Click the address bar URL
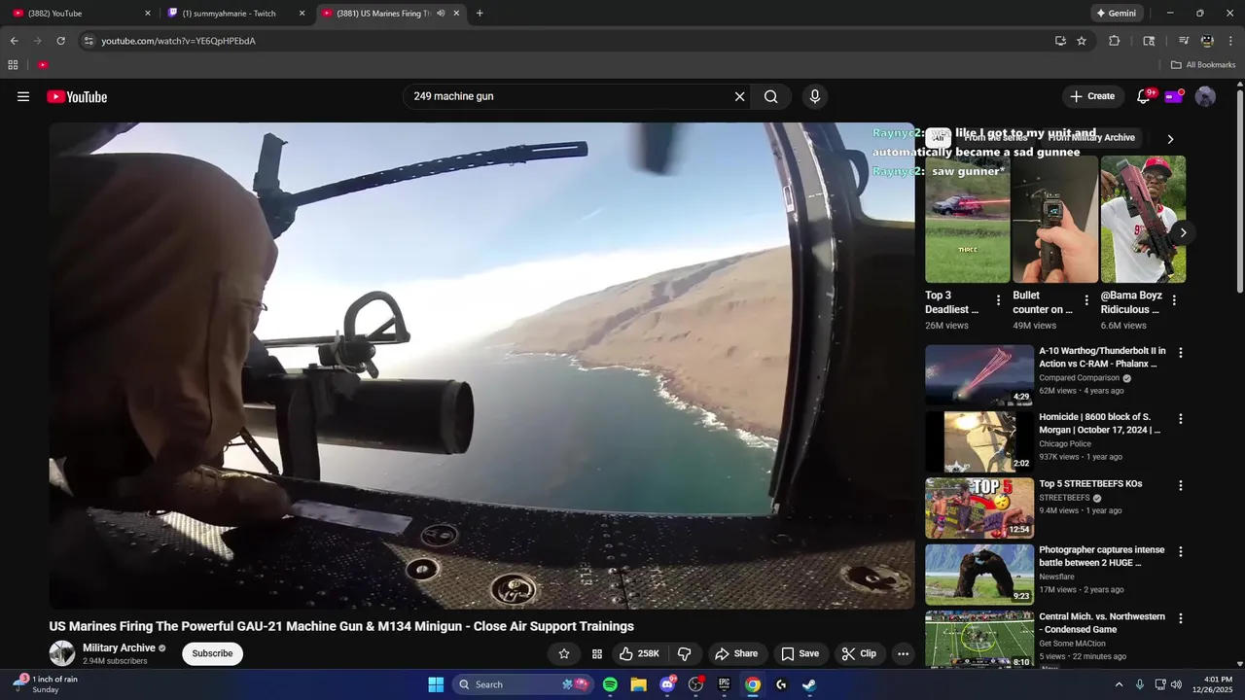The image size is (1245, 700). [178, 41]
